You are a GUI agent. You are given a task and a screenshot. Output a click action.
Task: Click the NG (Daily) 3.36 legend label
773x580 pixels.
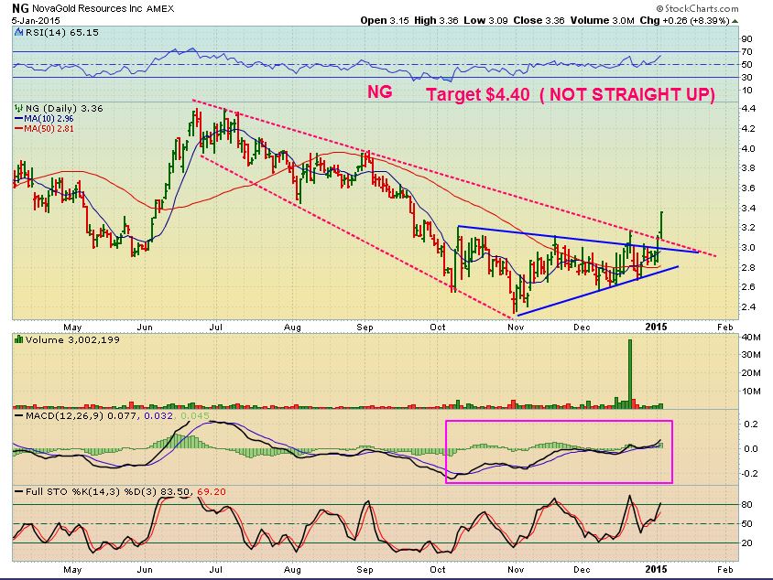64,108
